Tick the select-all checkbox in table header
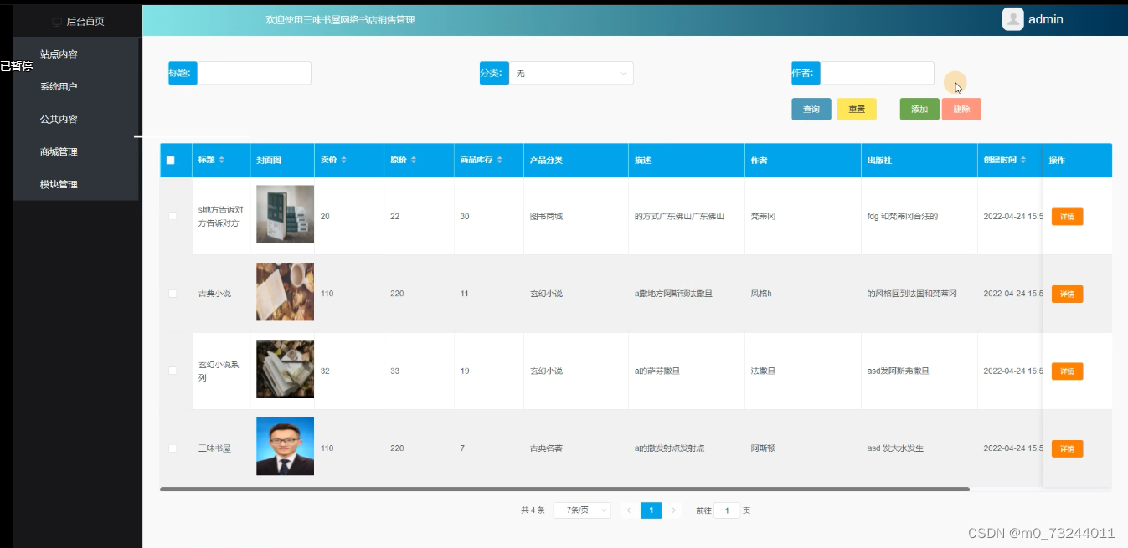 click(171, 161)
